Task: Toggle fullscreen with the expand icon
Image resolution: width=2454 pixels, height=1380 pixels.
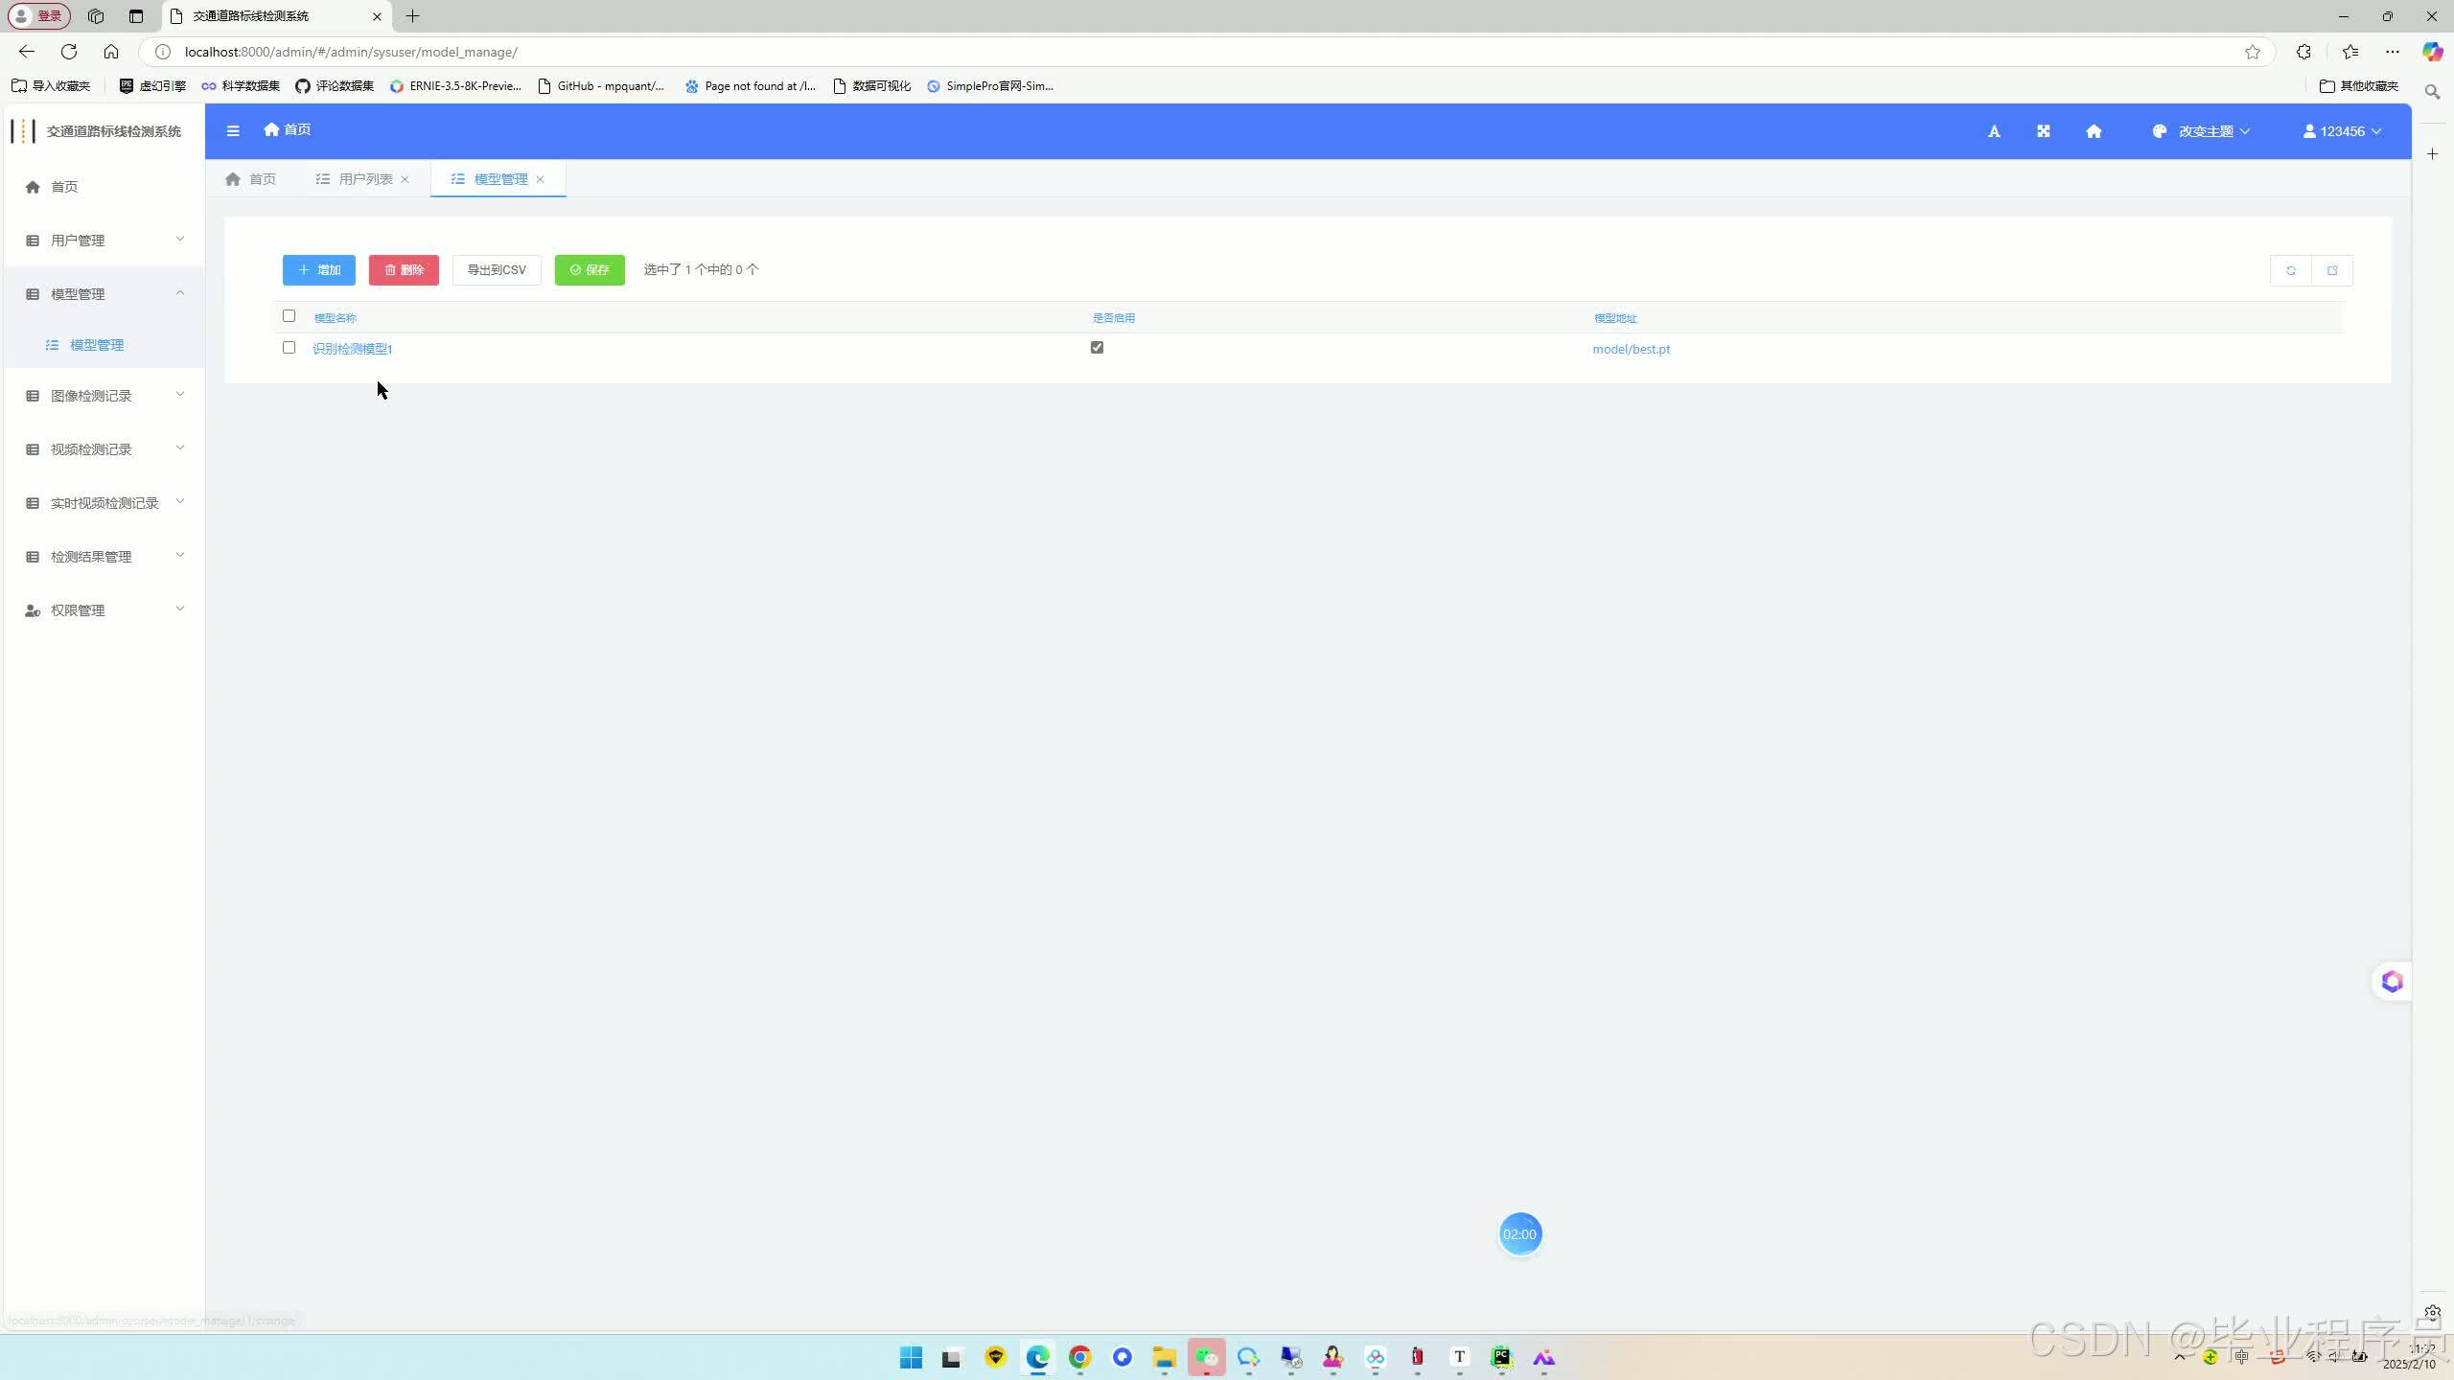Action: [2044, 131]
